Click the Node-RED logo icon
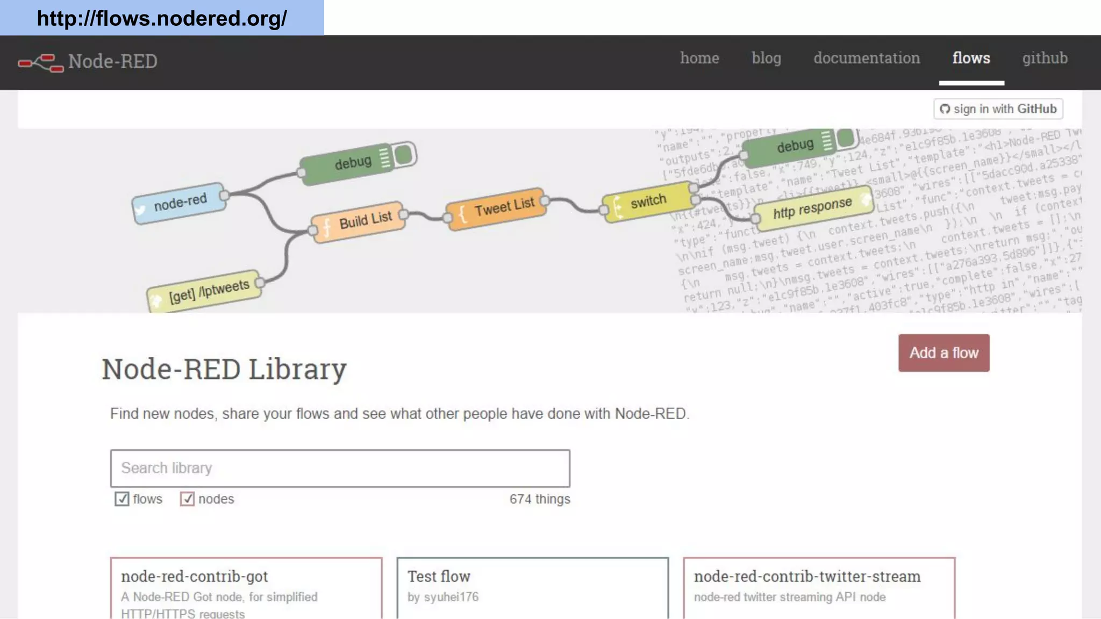The height and width of the screenshot is (619, 1101). click(41, 62)
